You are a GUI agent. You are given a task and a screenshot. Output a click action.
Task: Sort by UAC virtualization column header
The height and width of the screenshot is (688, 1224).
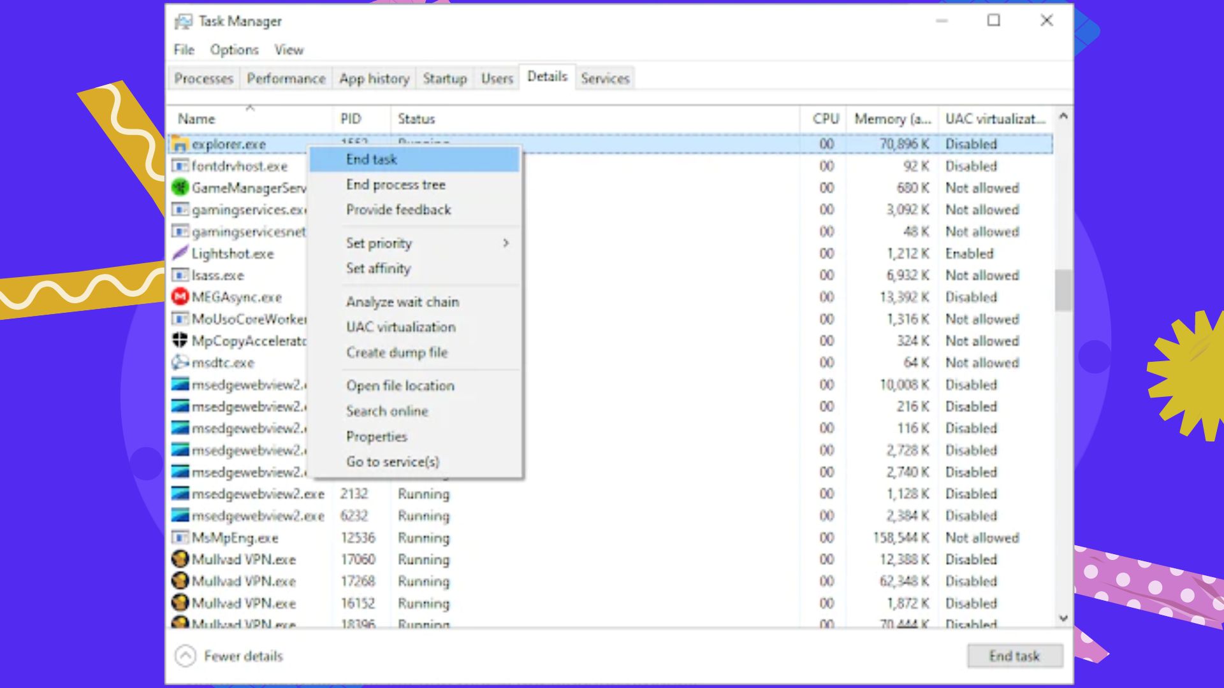click(996, 119)
